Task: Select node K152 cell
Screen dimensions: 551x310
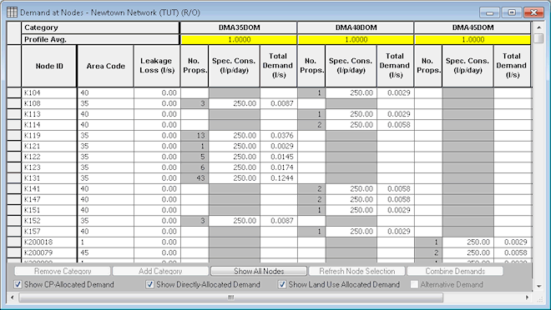Action: 49,221
